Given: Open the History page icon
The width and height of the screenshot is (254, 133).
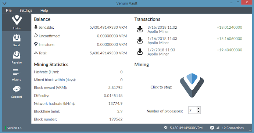Looking at the screenshot, I should pos(17,72).
